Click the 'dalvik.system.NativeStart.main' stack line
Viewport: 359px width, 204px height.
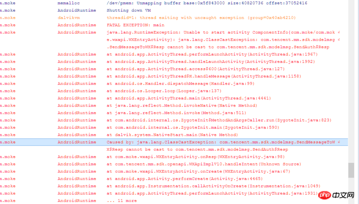click(172, 135)
